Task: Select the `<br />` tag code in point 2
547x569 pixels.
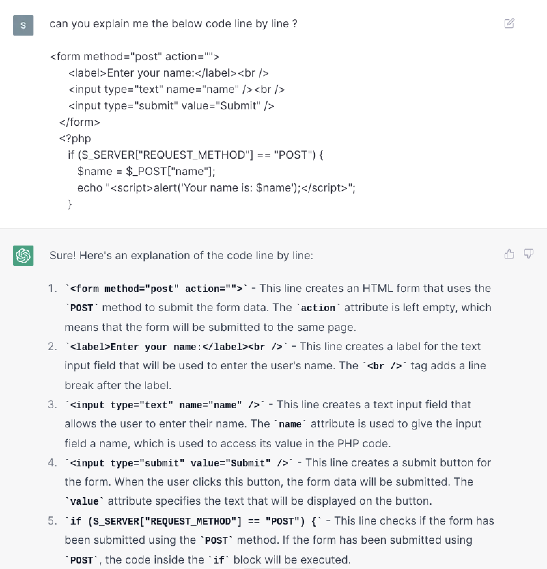Action: pos(384,366)
